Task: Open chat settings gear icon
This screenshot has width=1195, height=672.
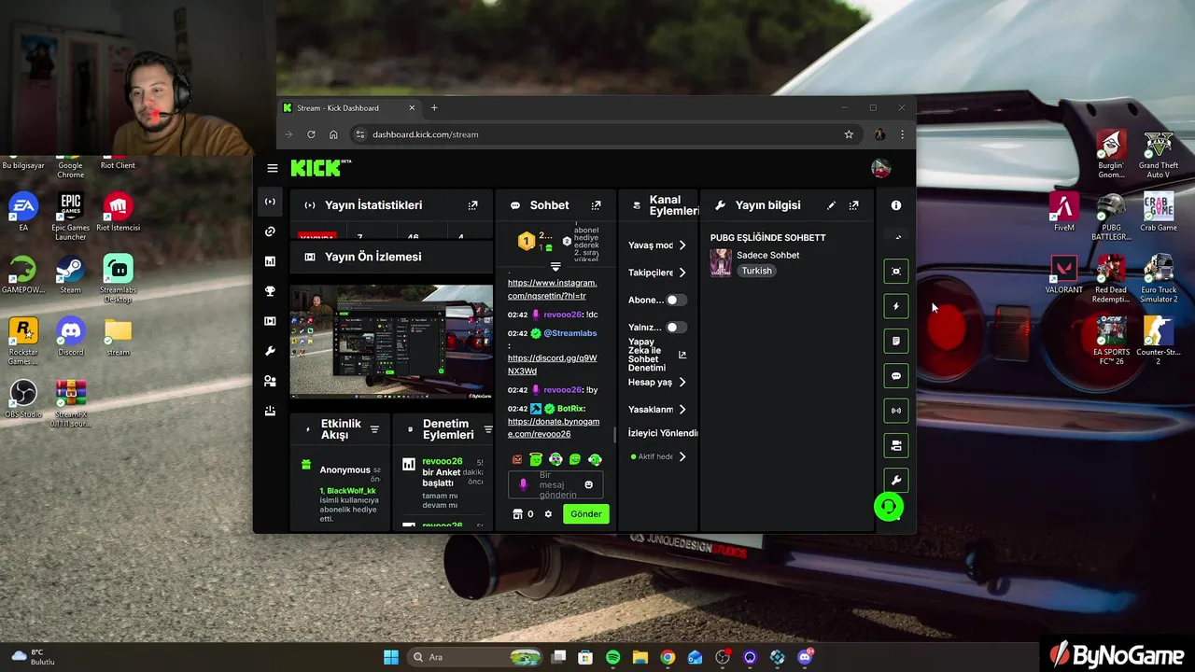Action: (549, 514)
